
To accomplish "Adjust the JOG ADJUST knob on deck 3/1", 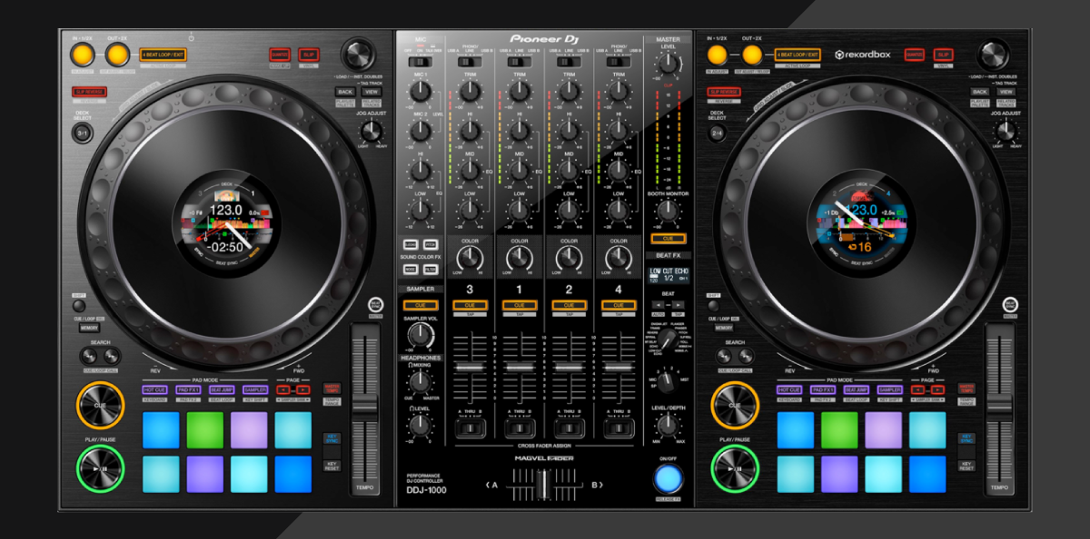I will click(371, 132).
